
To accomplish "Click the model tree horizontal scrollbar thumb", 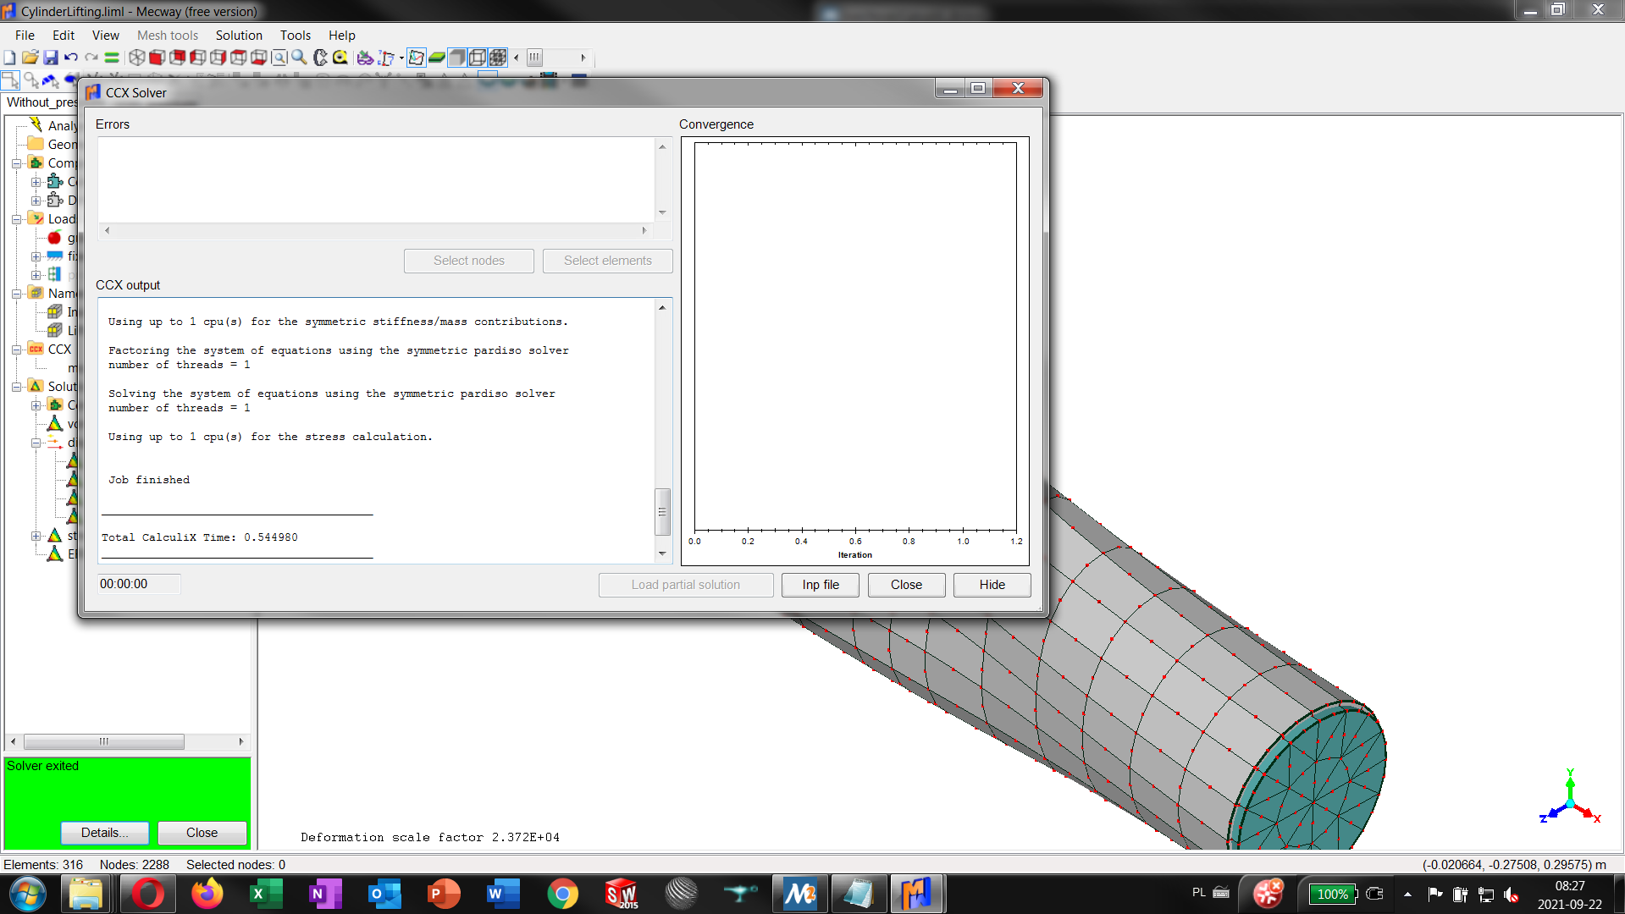I will pos(103,741).
